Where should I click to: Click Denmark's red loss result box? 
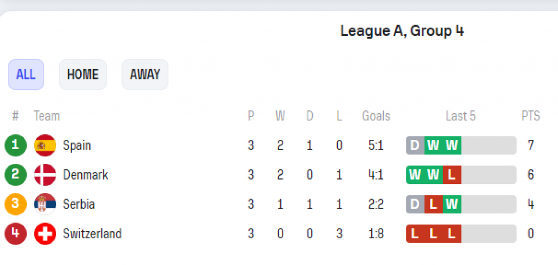pyautogui.click(x=452, y=175)
